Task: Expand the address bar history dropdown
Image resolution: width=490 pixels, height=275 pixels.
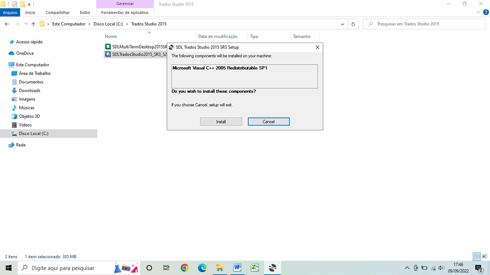Action: click(342, 24)
